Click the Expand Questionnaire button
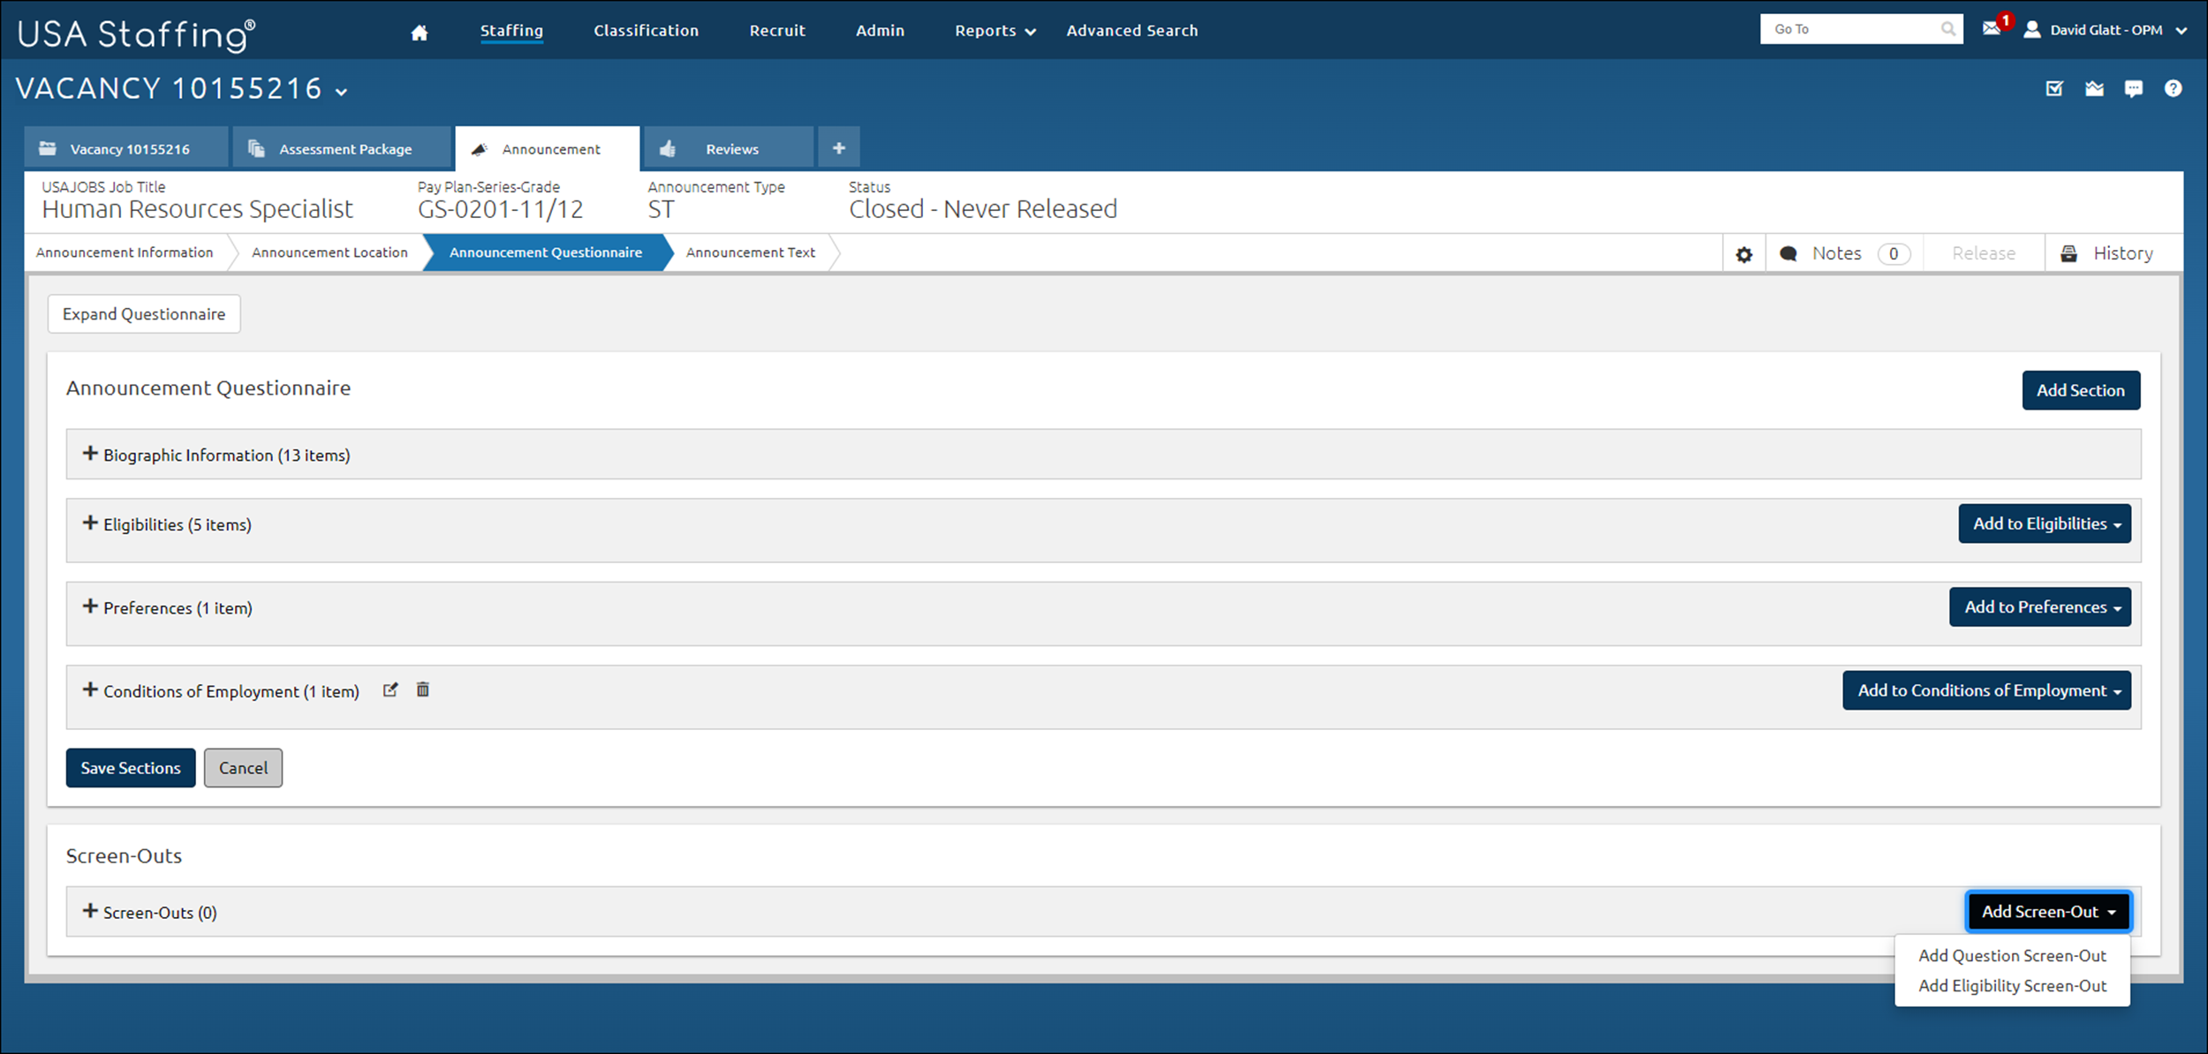The height and width of the screenshot is (1054, 2208). (144, 314)
